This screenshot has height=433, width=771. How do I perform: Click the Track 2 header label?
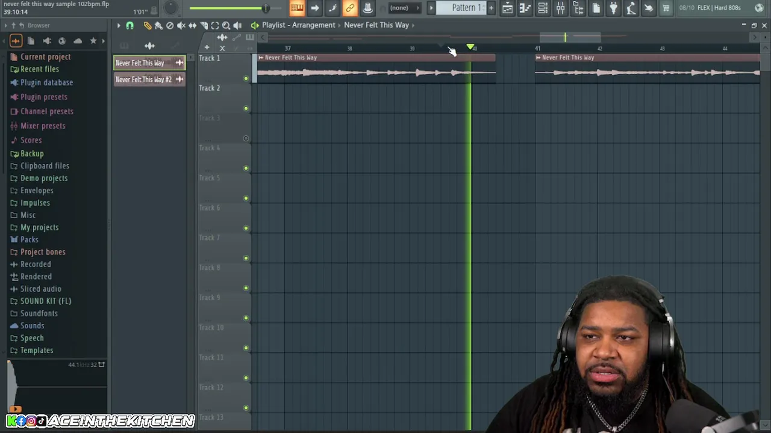(210, 88)
